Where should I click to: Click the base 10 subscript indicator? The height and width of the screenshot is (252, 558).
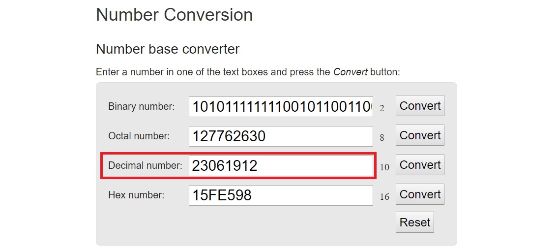click(x=384, y=168)
